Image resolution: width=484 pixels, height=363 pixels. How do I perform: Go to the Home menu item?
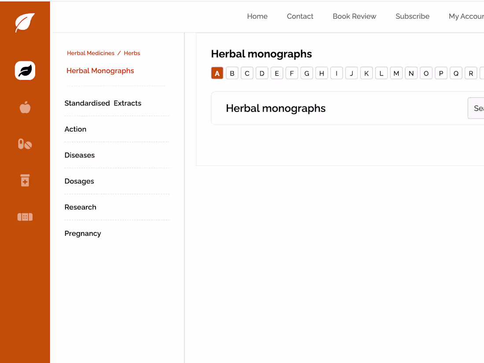(257, 16)
